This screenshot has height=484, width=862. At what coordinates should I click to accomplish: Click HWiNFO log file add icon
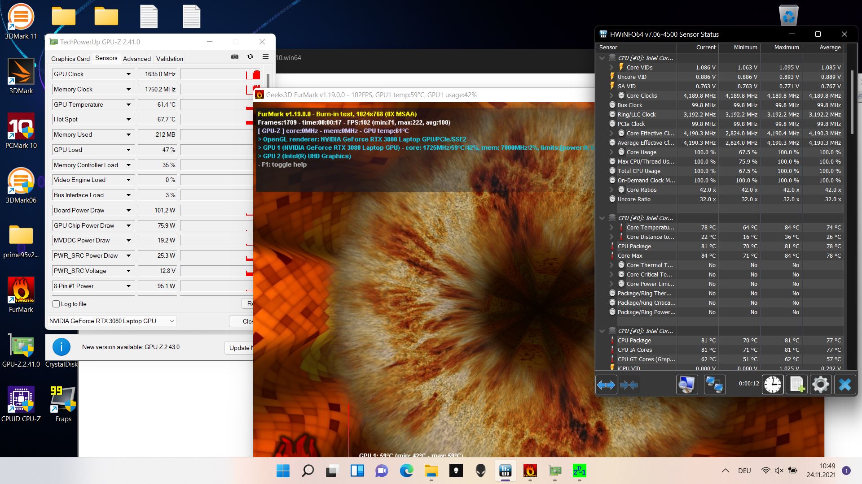pyautogui.click(x=797, y=385)
